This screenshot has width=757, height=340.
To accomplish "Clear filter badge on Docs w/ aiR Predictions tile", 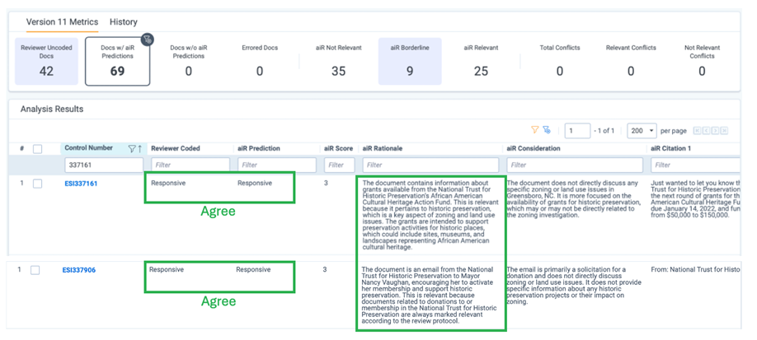I will coord(146,40).
